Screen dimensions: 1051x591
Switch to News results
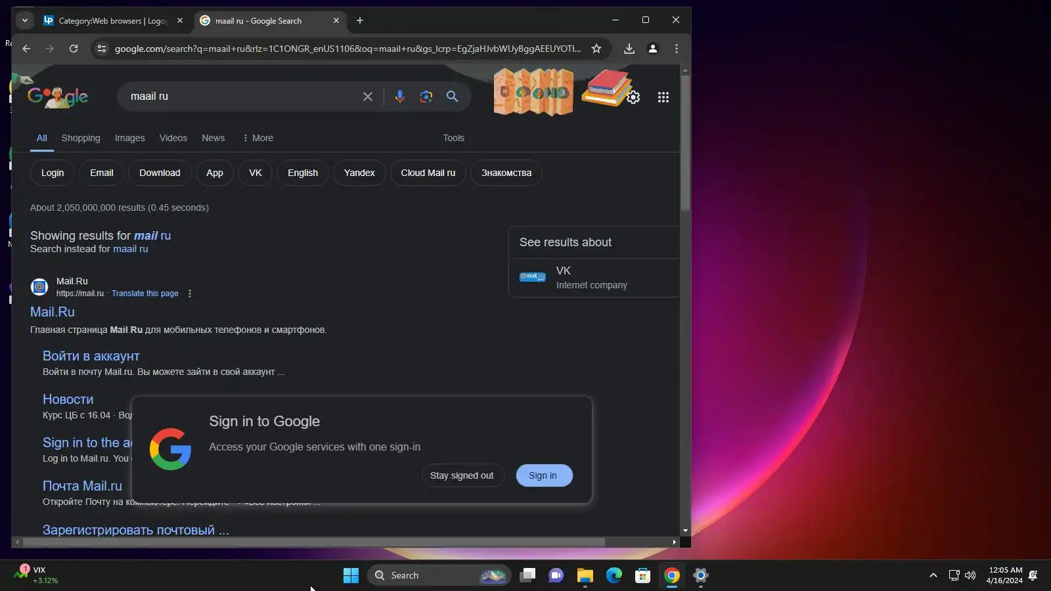click(213, 138)
